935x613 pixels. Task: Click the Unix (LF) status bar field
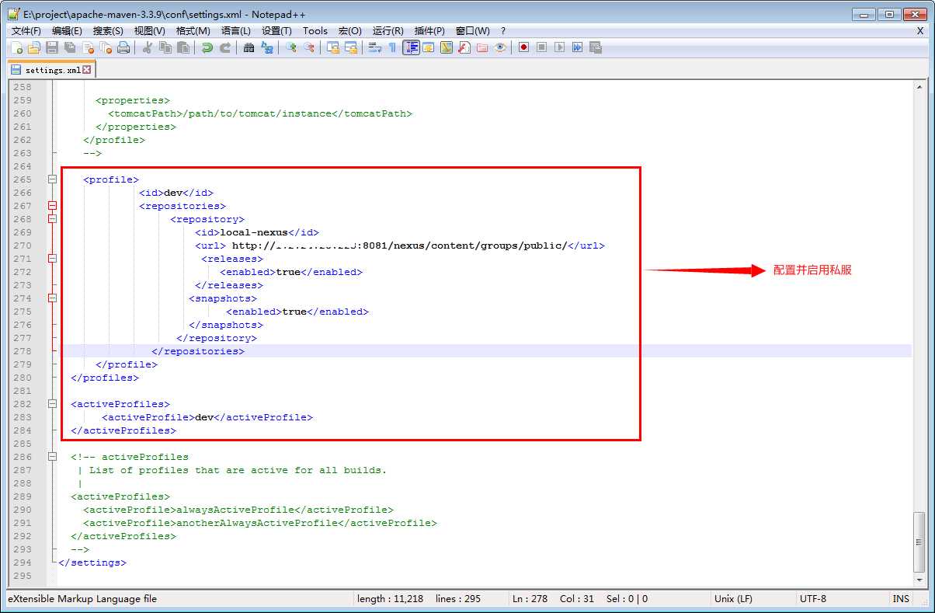[753, 599]
